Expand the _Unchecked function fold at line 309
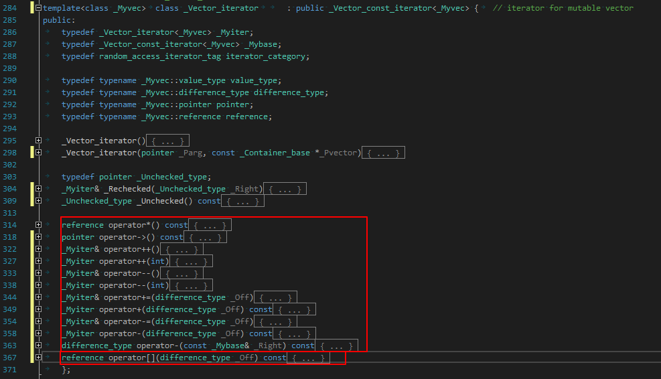 click(x=39, y=201)
